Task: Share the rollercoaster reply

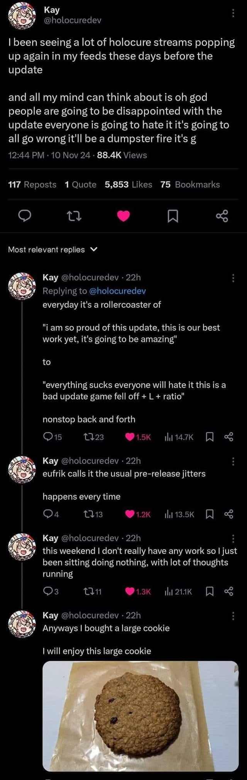Action: coord(229,437)
